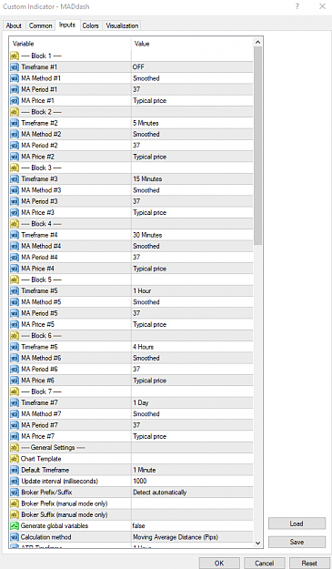Click the icon next to MA Period #1

click(x=15, y=89)
